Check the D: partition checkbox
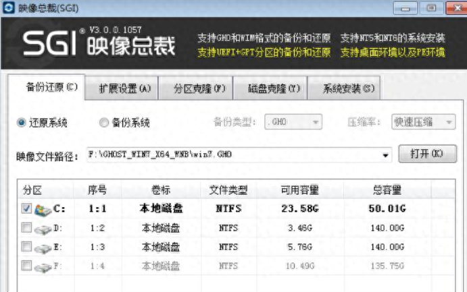Viewport: 467px width, 292px height. pyautogui.click(x=26, y=229)
